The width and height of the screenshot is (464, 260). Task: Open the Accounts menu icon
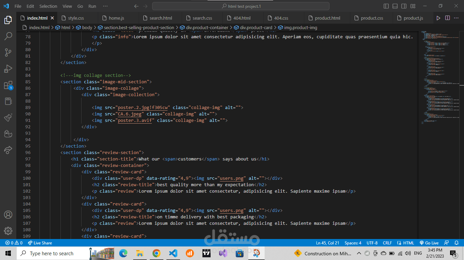[8, 215]
